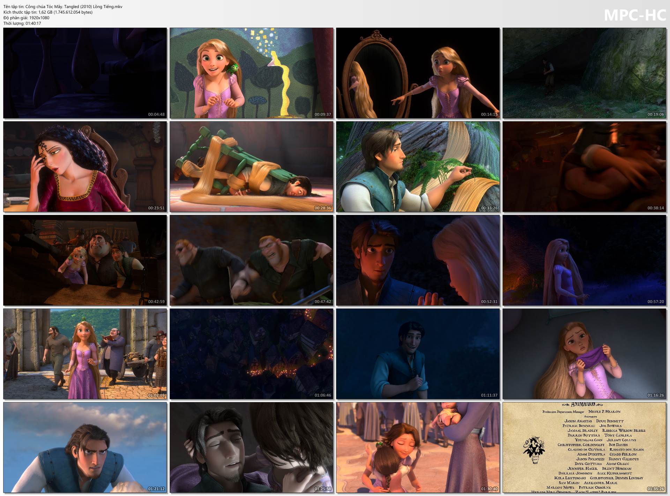Click the 'Nicole P. Hearon' credit text
Image resolution: width=670 pixels, height=496 pixels.
(x=604, y=412)
